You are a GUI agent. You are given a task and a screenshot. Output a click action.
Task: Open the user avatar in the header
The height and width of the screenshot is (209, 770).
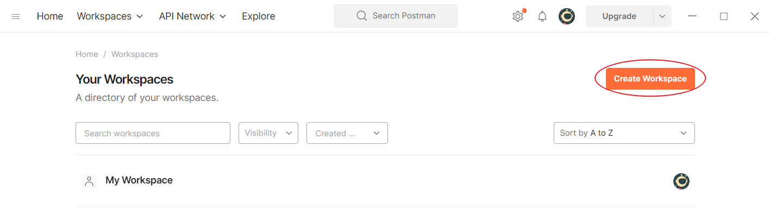[x=567, y=16]
